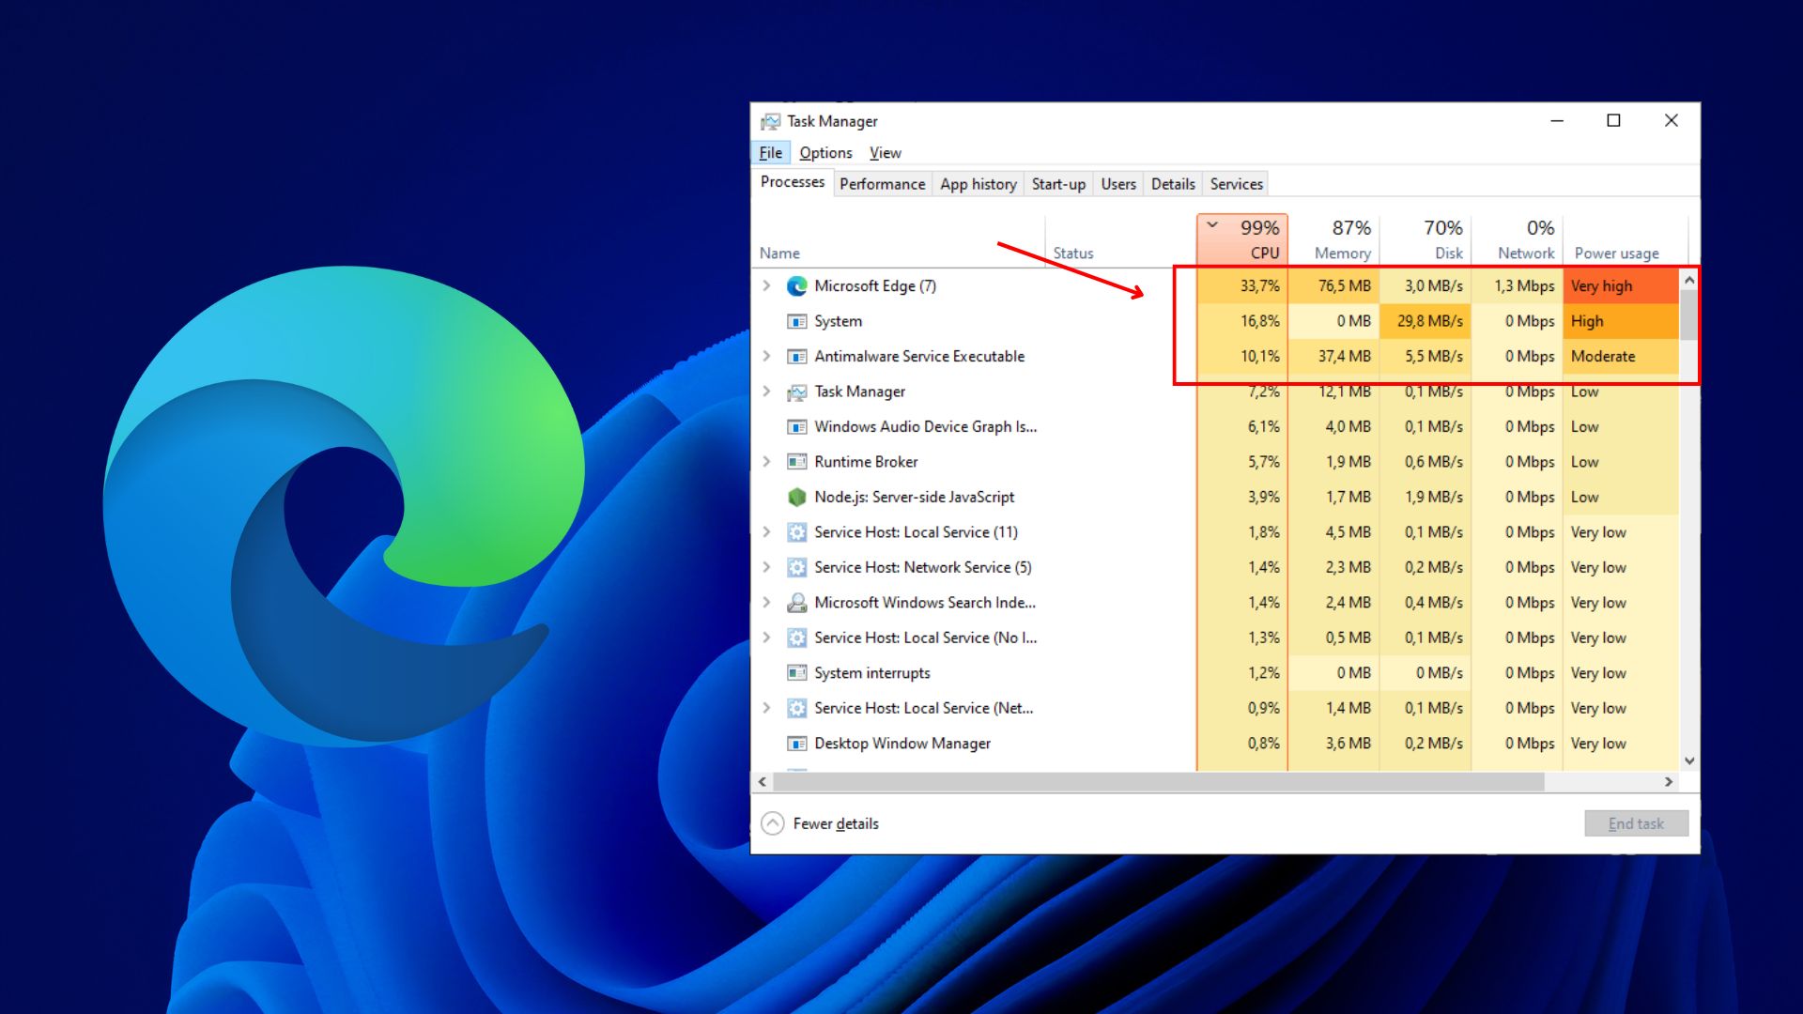Open the Start-up tab
Screen dimensions: 1803x1014
(x=1058, y=184)
